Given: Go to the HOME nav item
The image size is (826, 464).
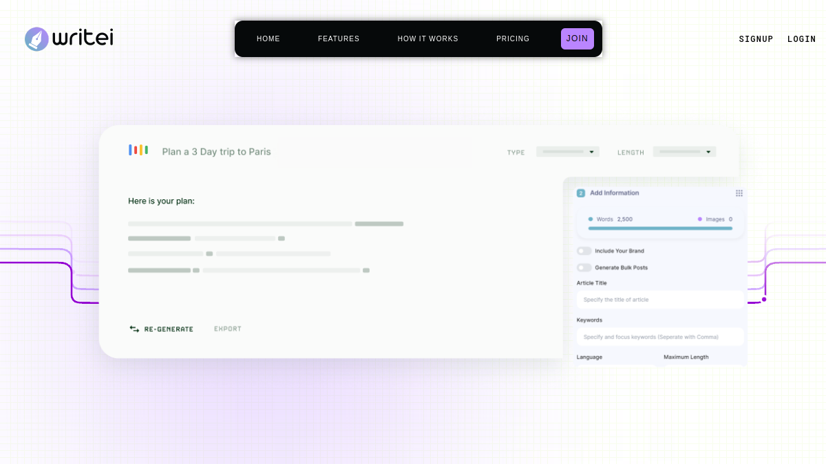Looking at the screenshot, I should (268, 39).
